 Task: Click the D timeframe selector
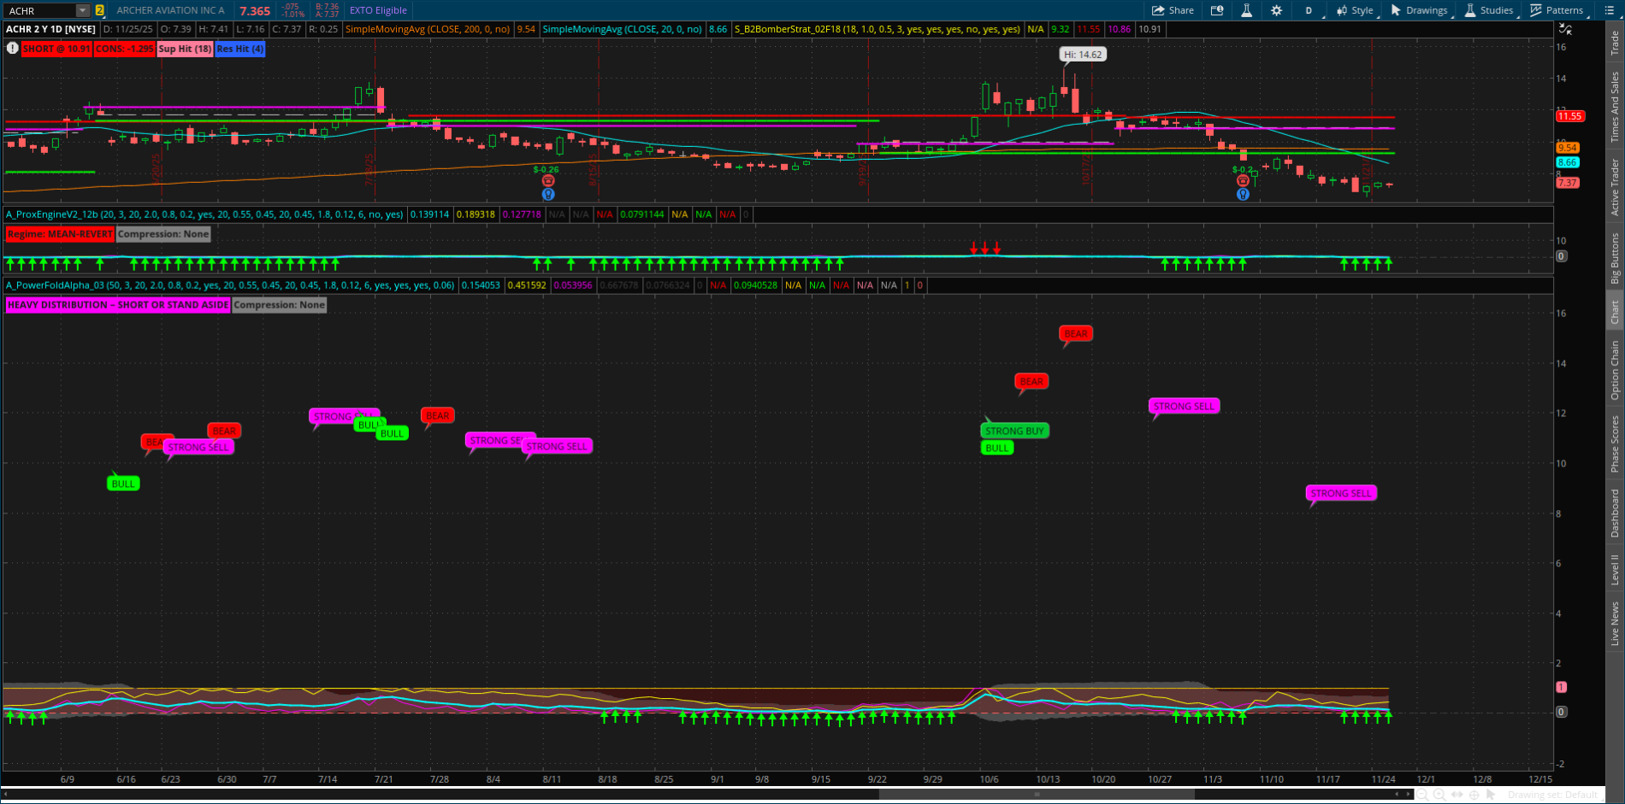coord(1309,10)
